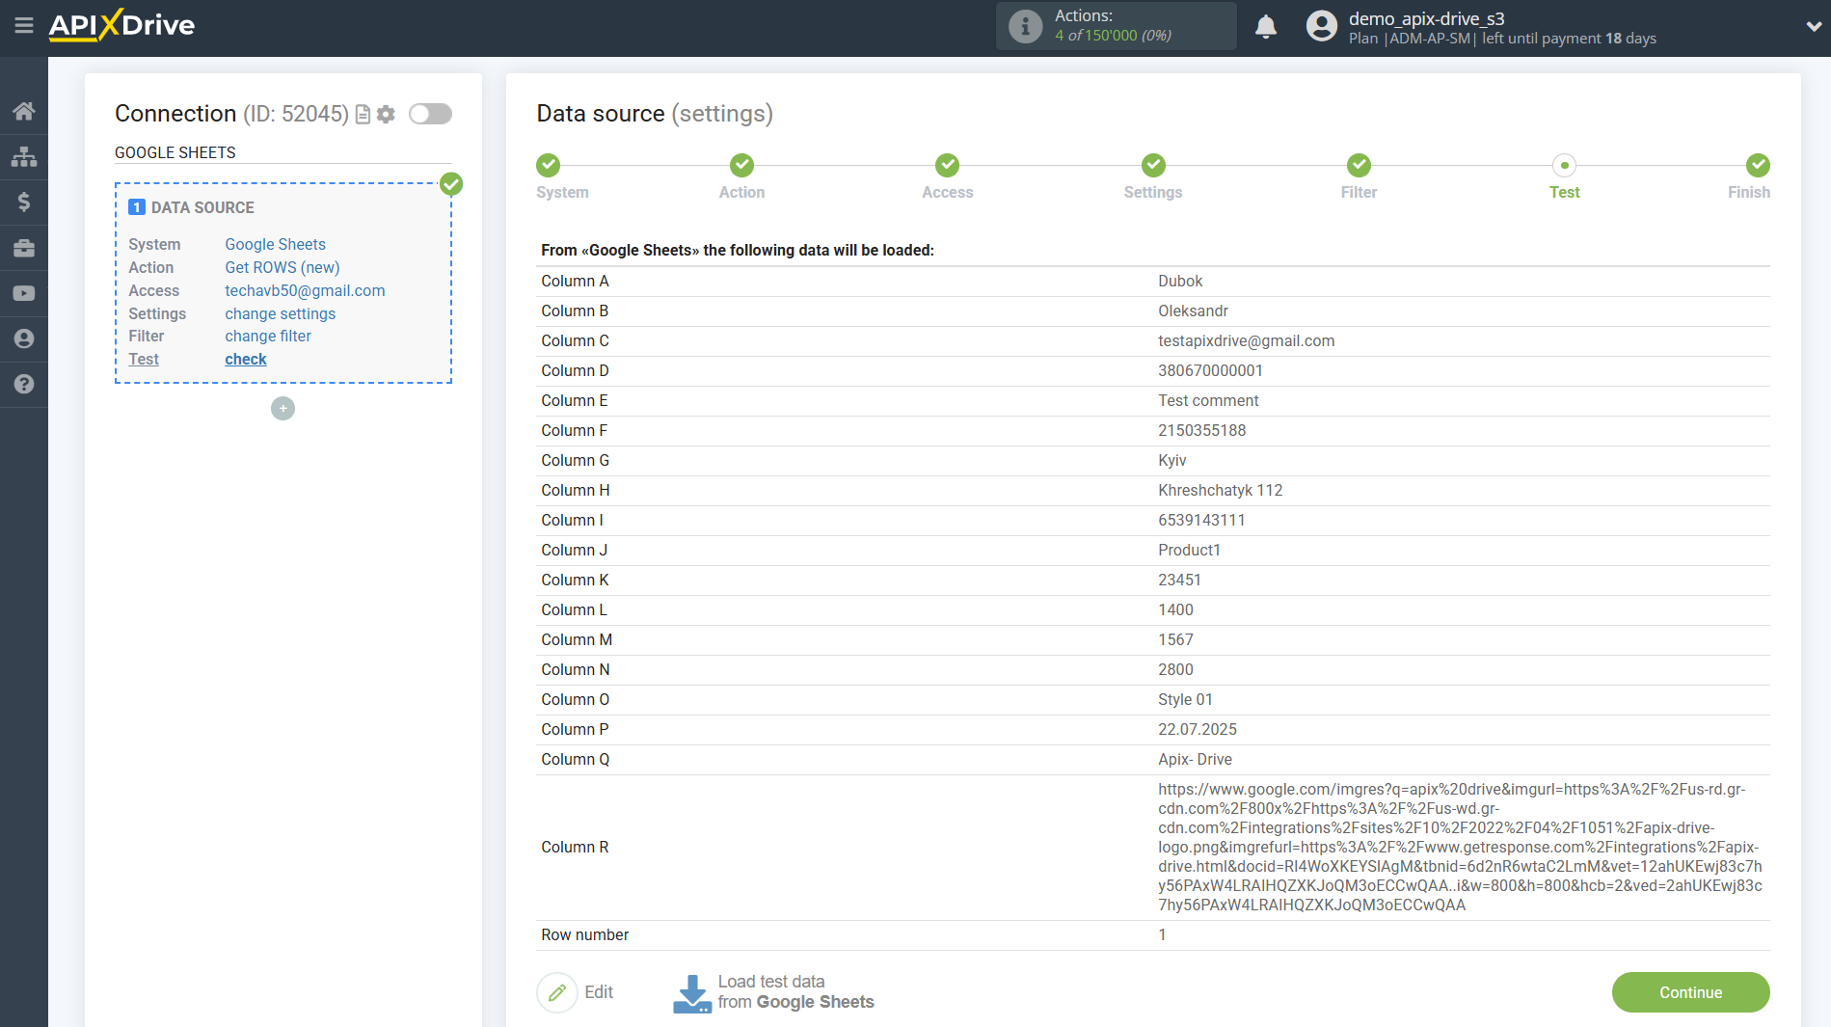Click the data source green checkmark

[x=451, y=183]
